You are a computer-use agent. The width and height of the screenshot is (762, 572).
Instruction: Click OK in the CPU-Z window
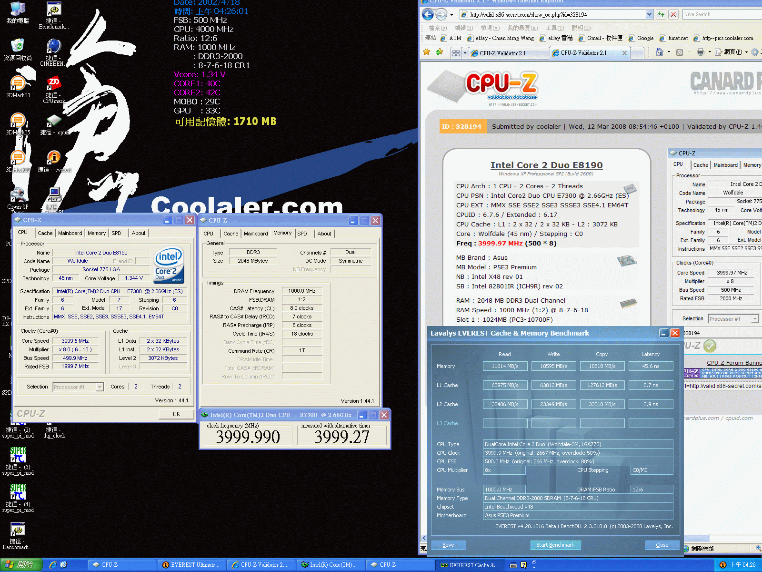click(176, 414)
